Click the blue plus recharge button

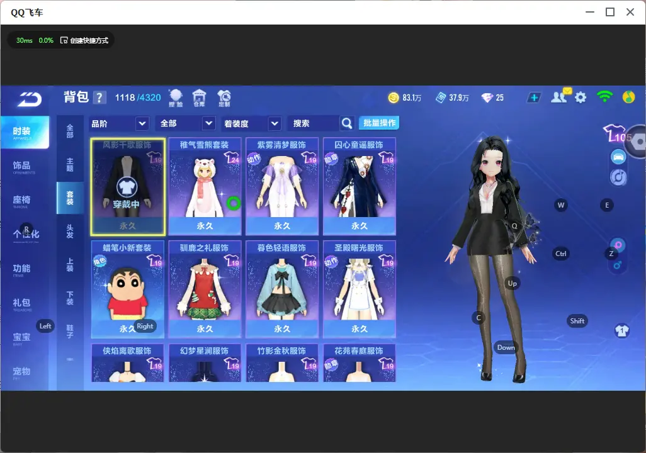tap(534, 98)
